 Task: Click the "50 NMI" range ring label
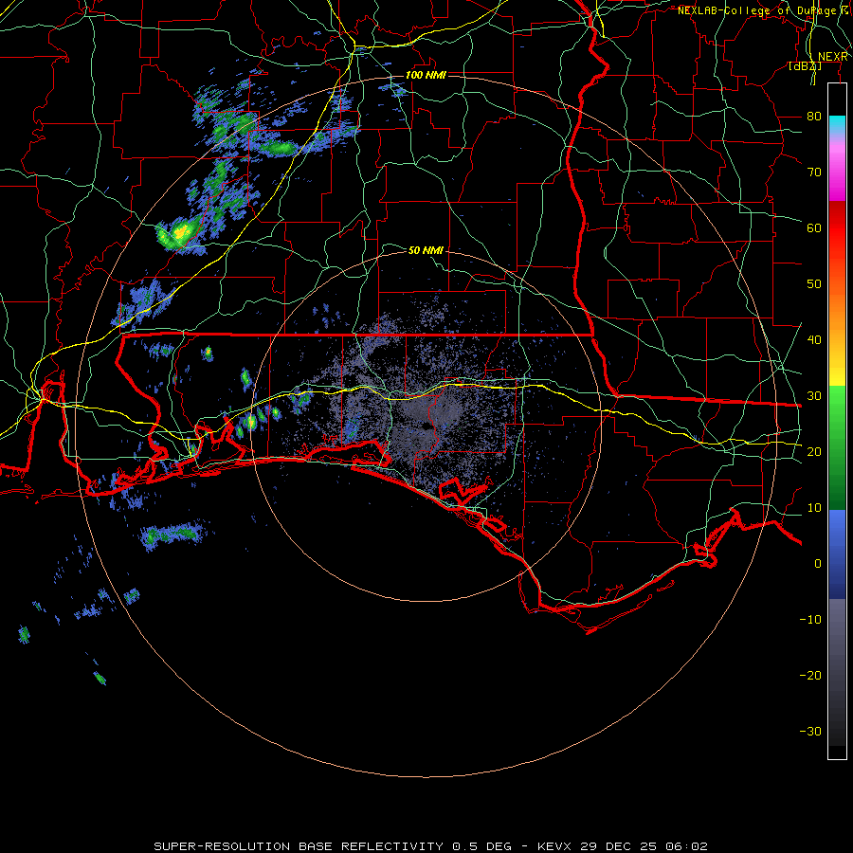click(x=426, y=250)
